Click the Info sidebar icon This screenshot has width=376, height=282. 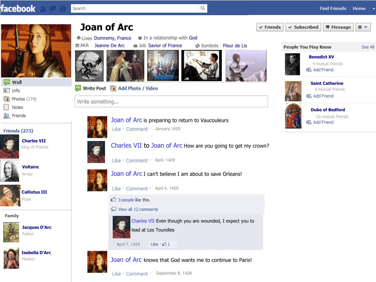point(7,91)
